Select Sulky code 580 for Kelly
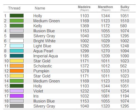 click(x=123, y=26)
